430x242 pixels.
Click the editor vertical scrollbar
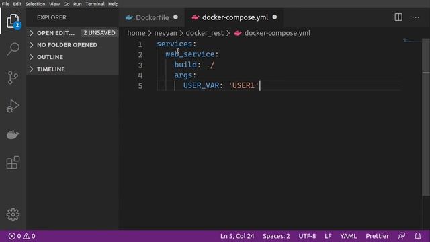coord(425,118)
